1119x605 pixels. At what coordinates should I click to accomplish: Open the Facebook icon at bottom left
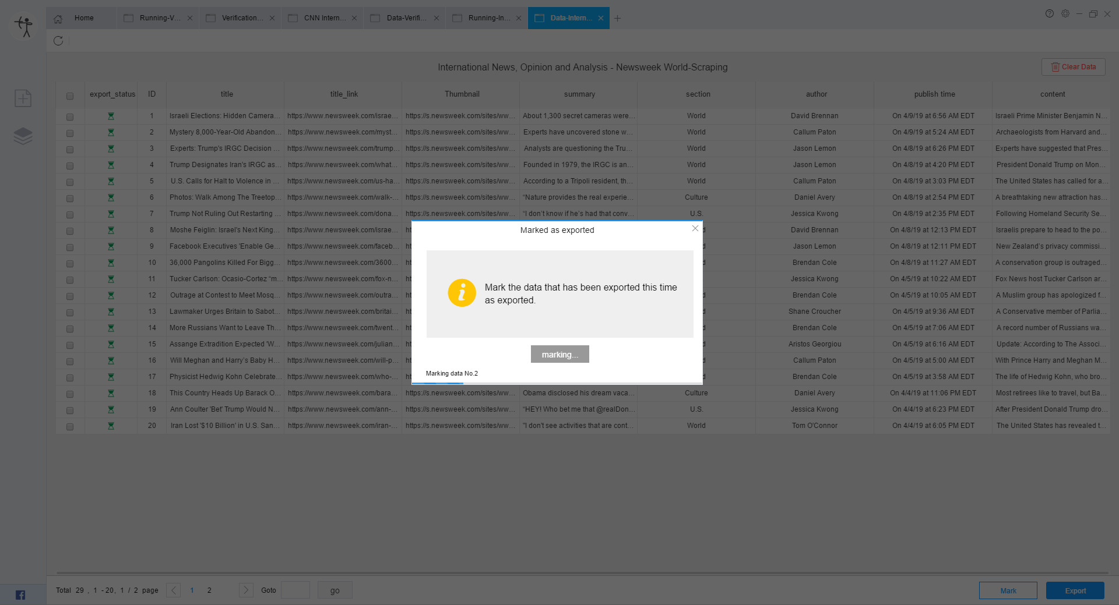[20, 595]
